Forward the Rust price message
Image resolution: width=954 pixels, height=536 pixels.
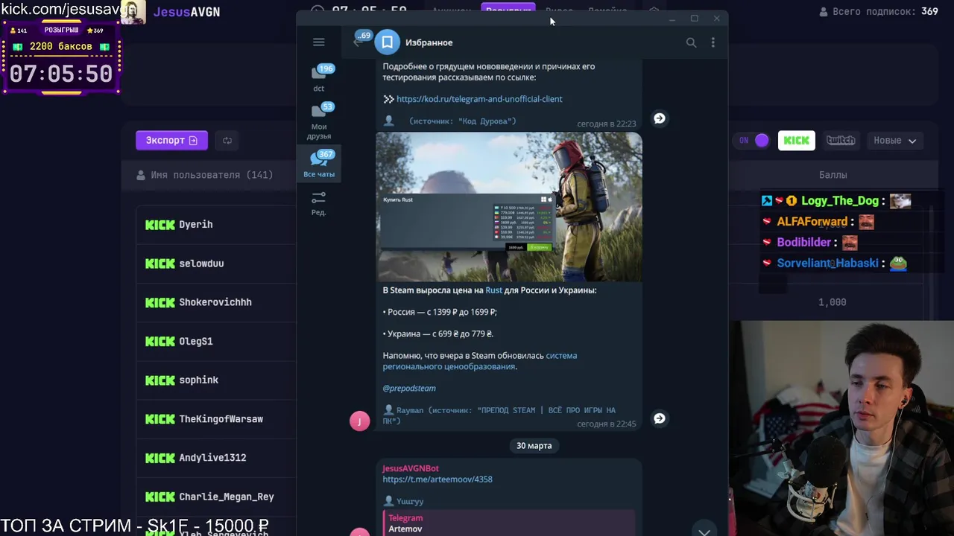click(660, 418)
